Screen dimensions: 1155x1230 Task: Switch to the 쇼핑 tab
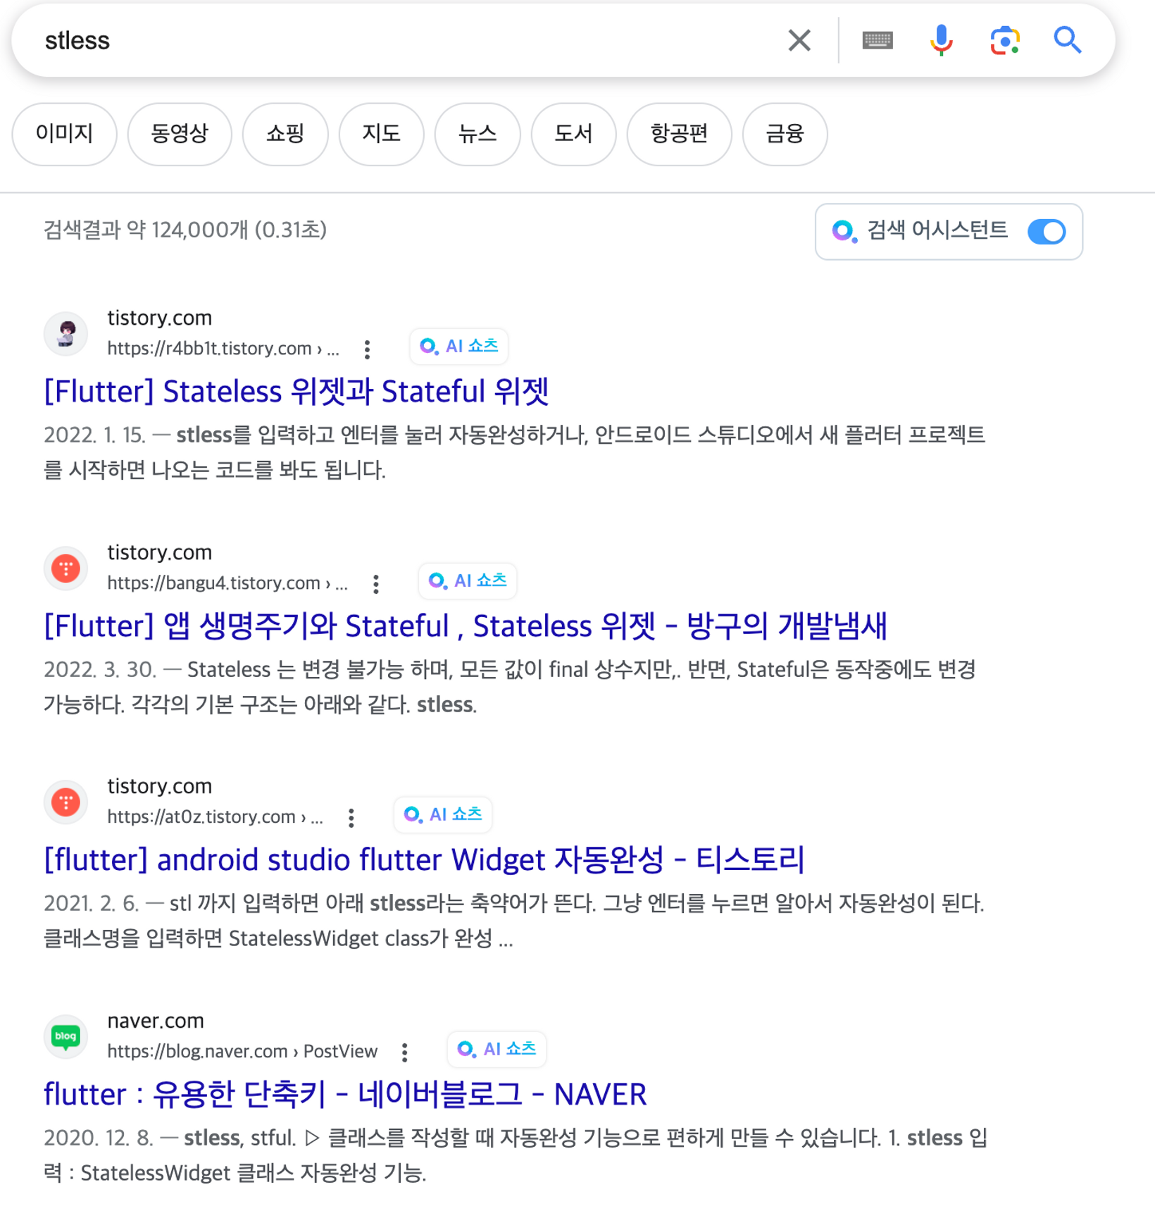pos(285,134)
